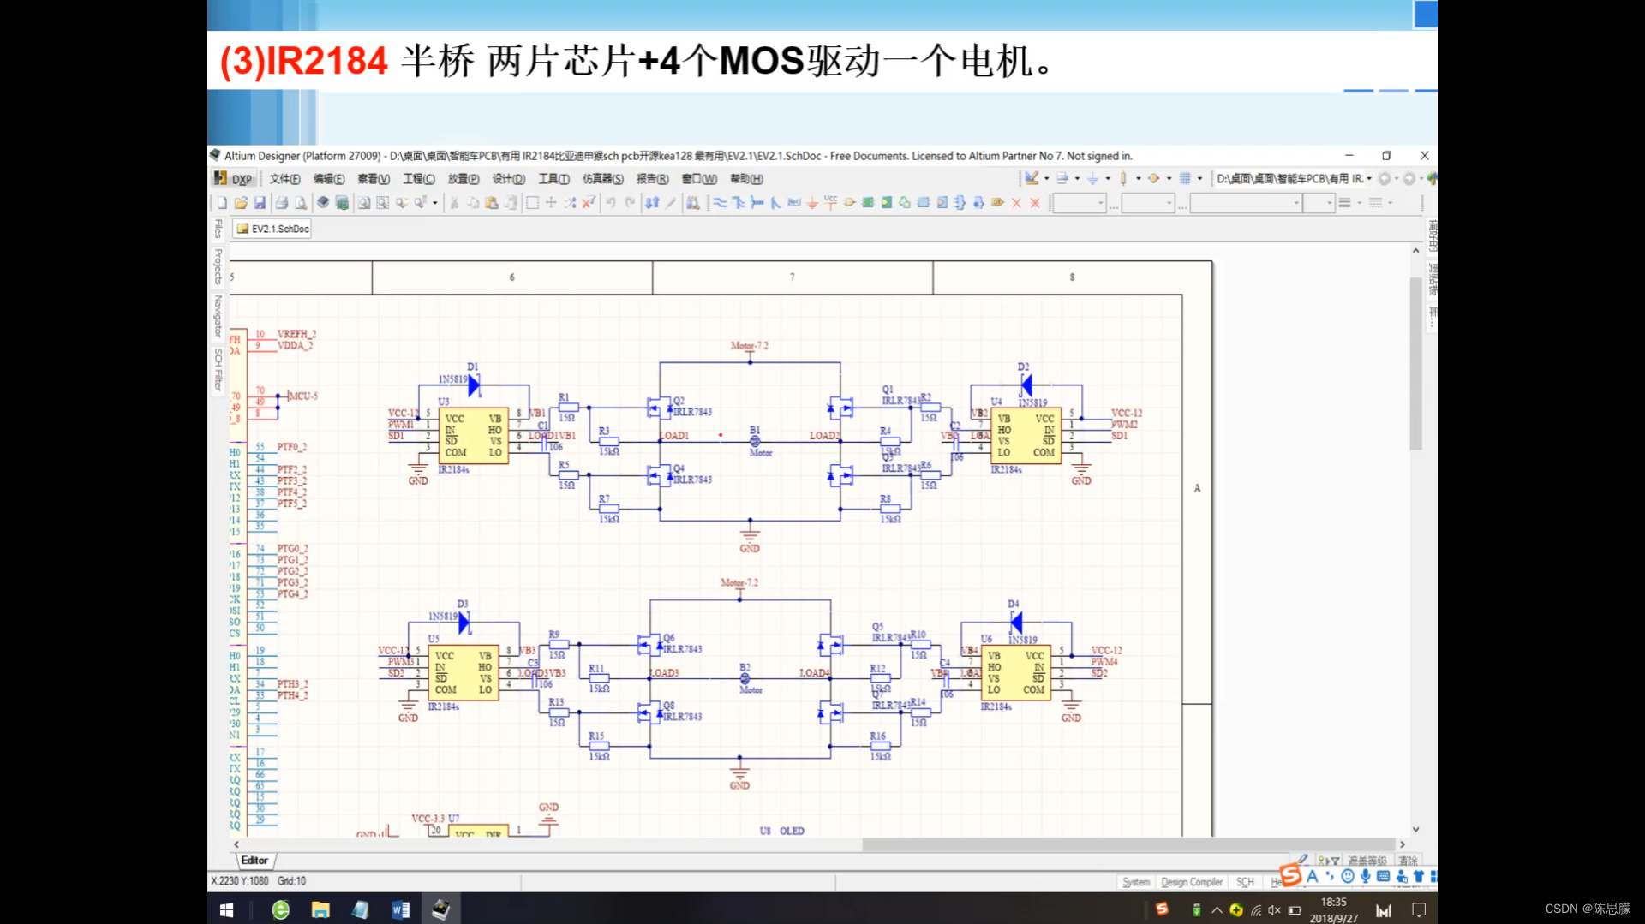Move the selection with the crosshair tool
The image size is (1645, 924).
coord(551,203)
